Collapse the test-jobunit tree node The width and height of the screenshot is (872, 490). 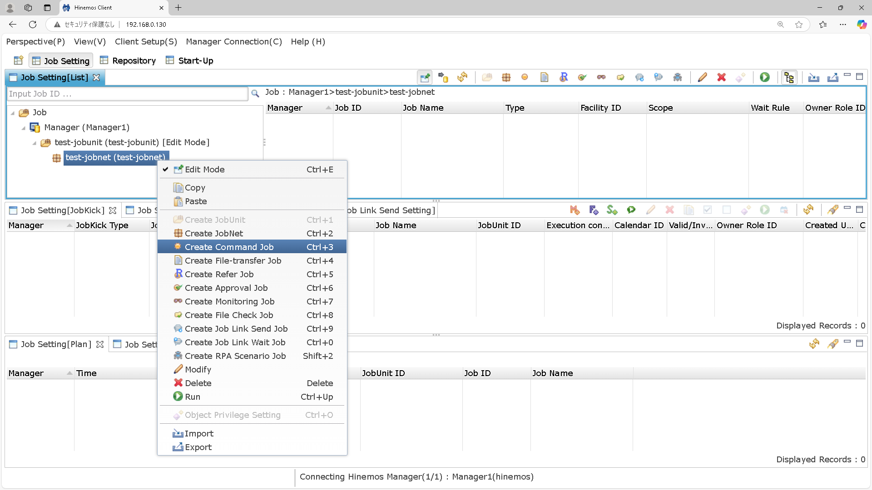(x=35, y=143)
